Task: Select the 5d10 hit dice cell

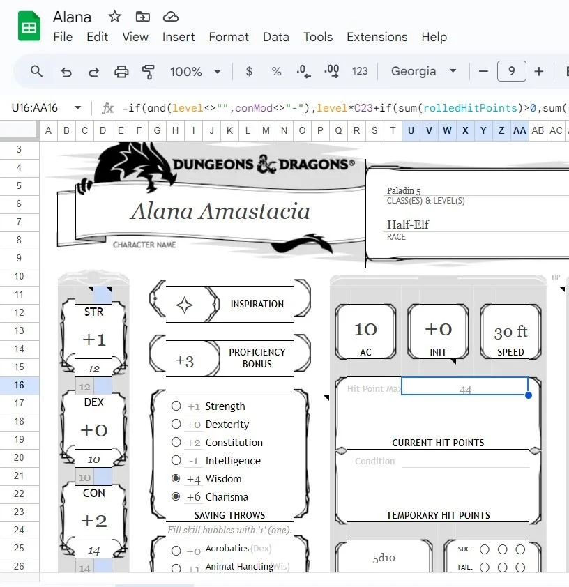Action: [384, 558]
